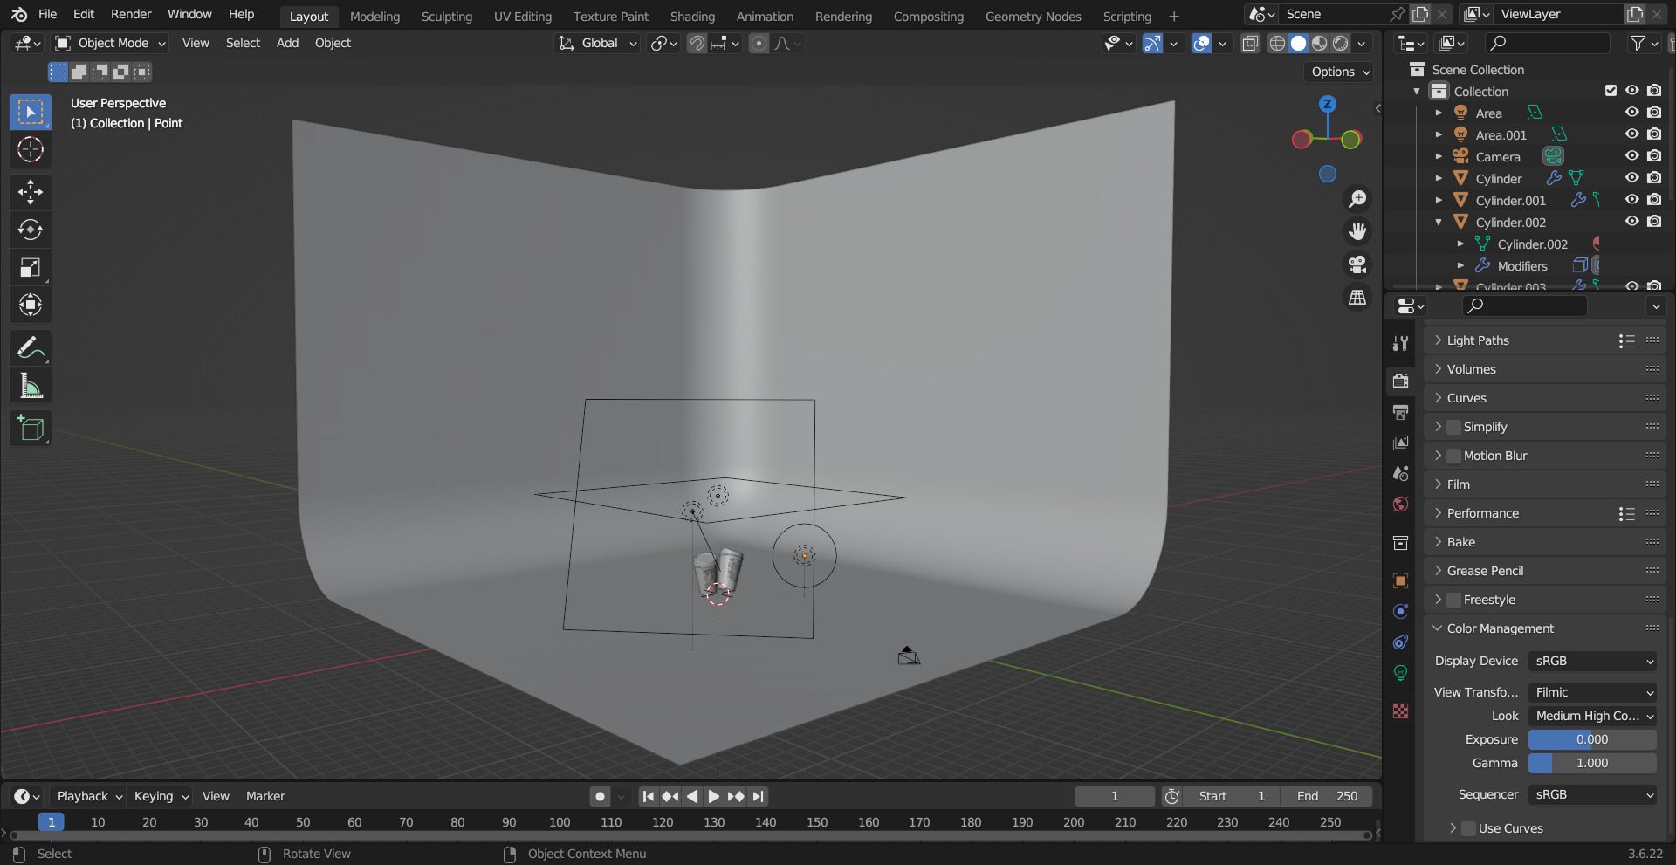This screenshot has width=1676, height=865.
Task: Open the World properties tab
Action: [1401, 505]
